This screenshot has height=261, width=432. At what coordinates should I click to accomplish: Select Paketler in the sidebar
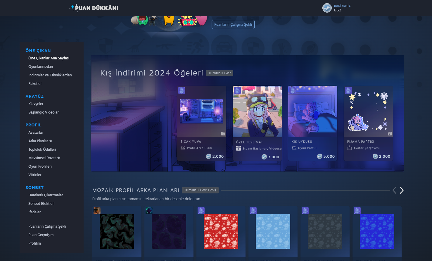(x=35, y=84)
